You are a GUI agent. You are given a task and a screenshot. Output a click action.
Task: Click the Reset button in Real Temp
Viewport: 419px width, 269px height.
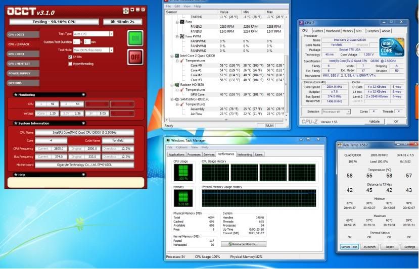390,247
